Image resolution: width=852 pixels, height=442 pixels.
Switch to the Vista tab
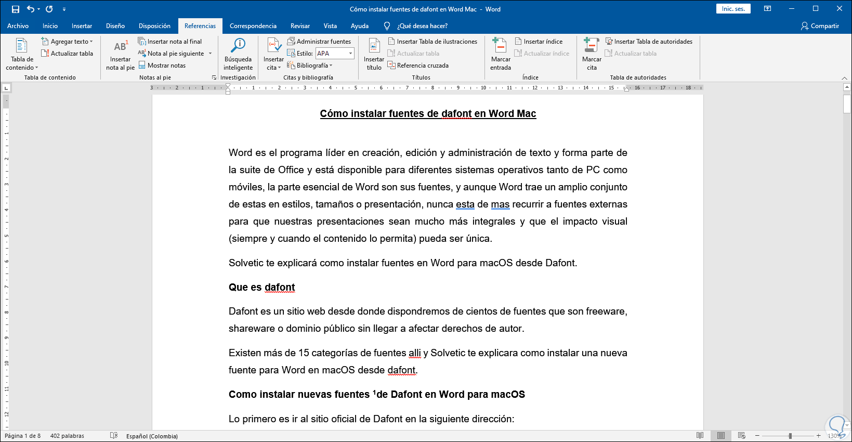(330, 26)
